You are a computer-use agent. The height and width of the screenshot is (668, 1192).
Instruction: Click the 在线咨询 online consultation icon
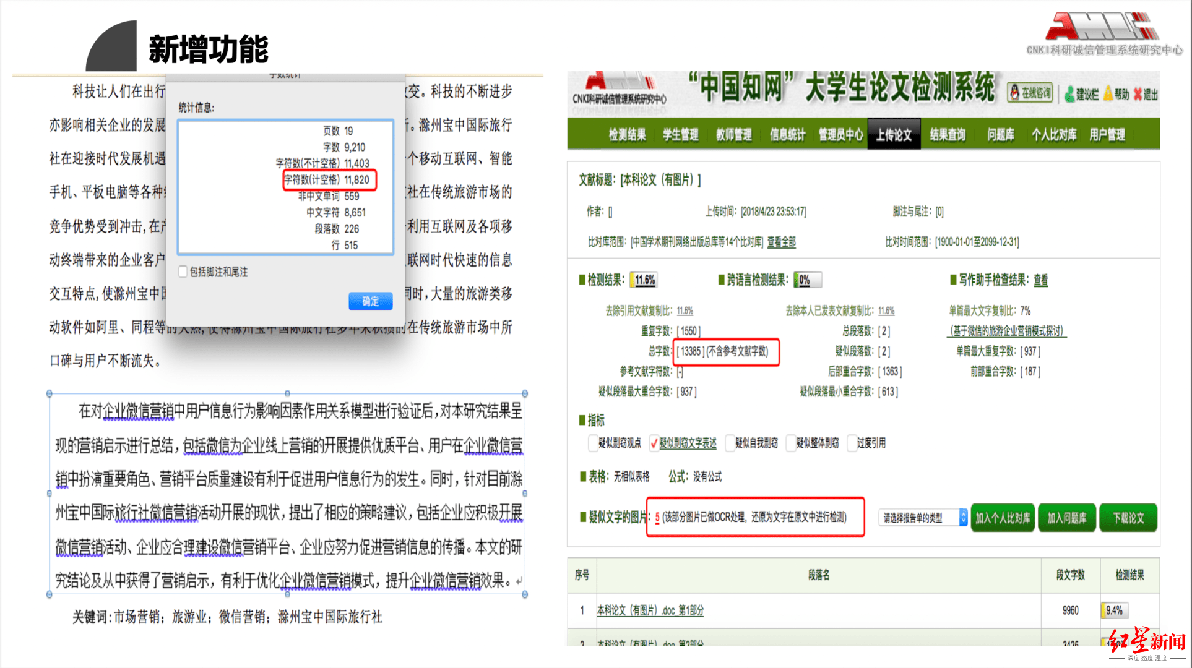(x=1030, y=93)
